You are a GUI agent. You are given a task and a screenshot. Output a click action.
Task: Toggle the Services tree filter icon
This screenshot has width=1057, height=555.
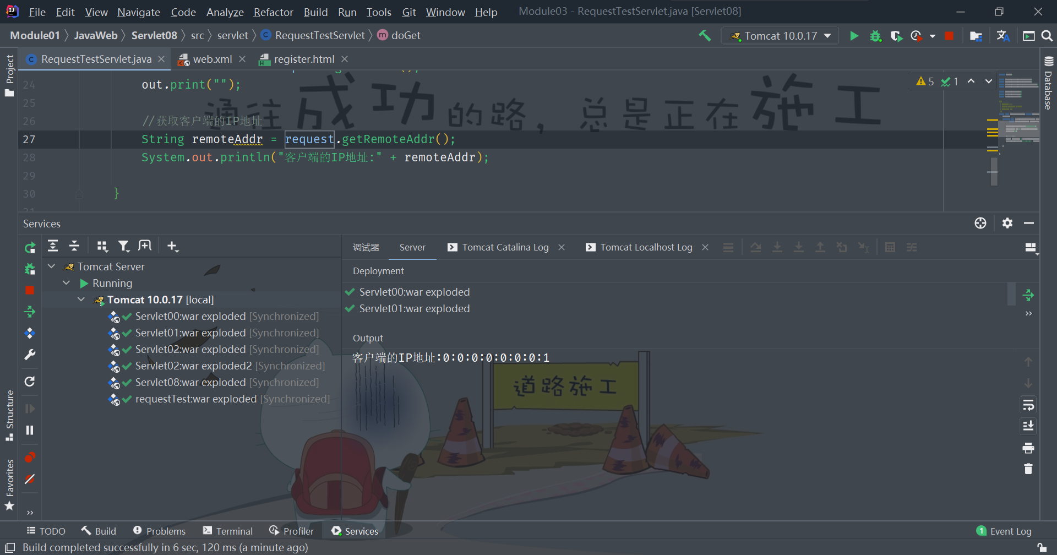pos(124,246)
